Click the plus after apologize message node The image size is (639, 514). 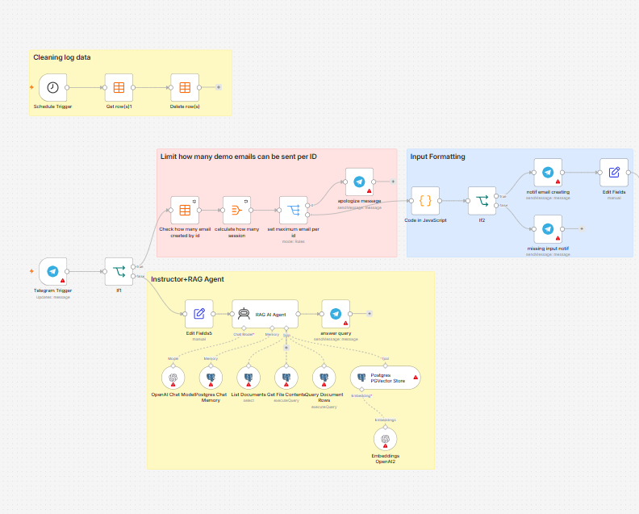tap(393, 182)
